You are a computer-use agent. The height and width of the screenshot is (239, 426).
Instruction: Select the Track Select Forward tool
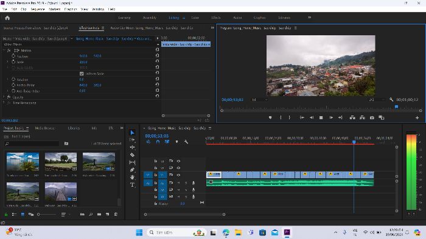(x=132, y=140)
